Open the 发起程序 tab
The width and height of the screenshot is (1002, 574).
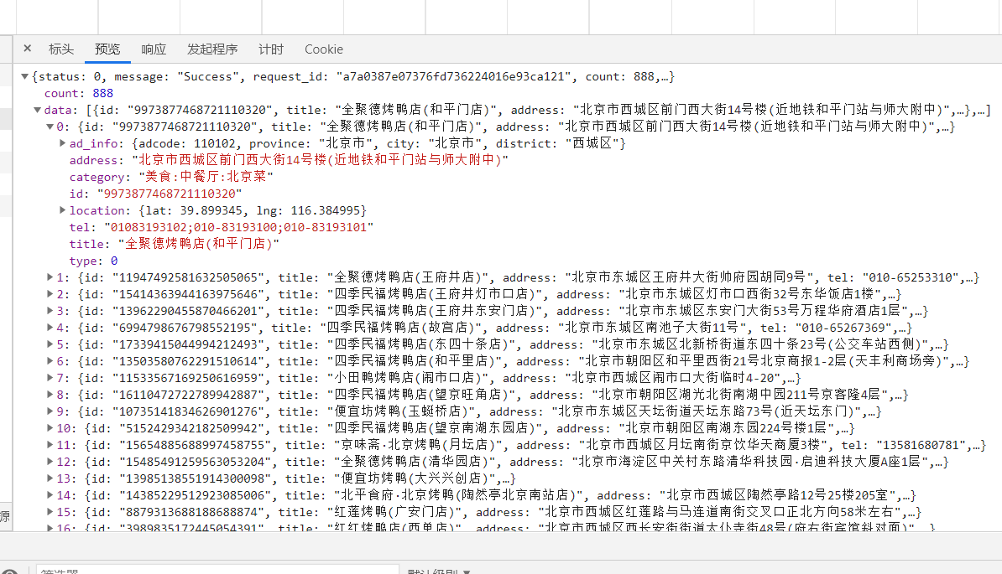click(211, 49)
